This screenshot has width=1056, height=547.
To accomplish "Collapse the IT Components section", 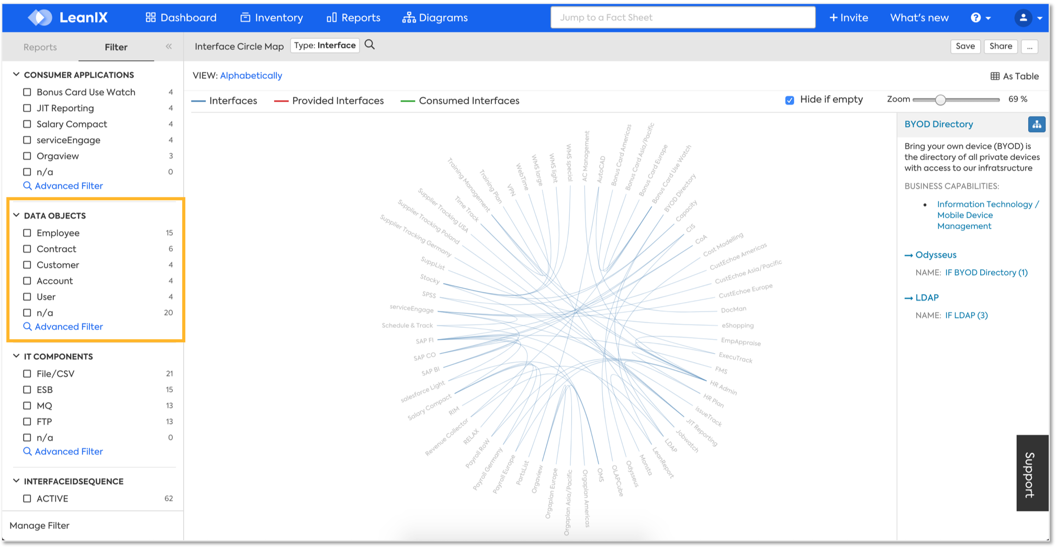I will [x=16, y=356].
